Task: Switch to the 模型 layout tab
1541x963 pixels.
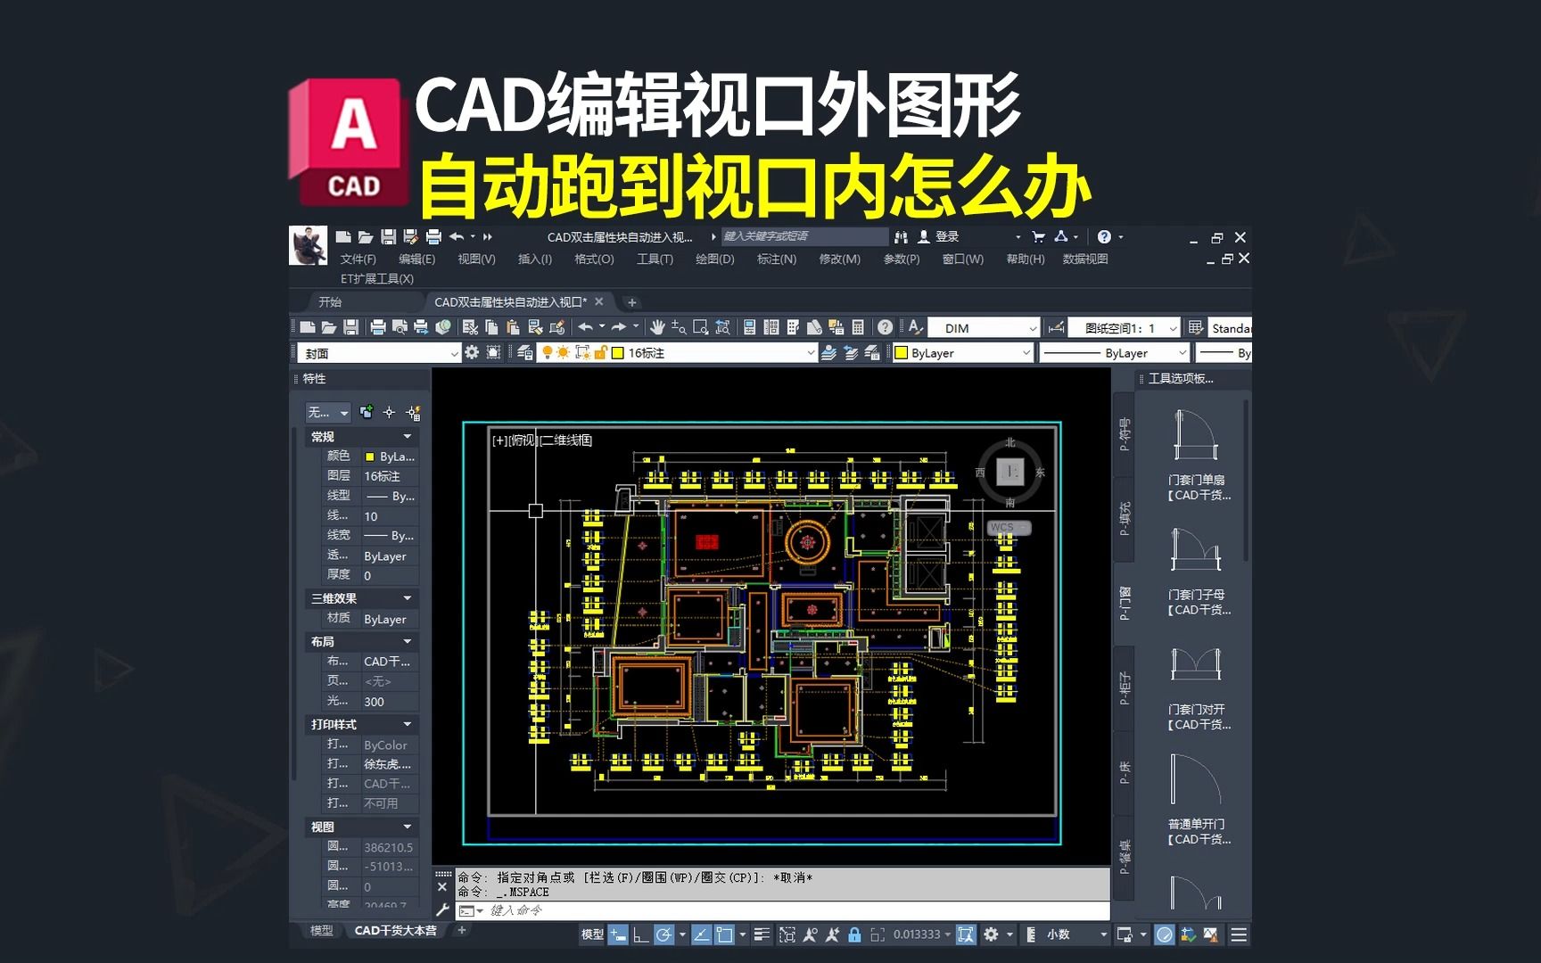Action: click(321, 931)
